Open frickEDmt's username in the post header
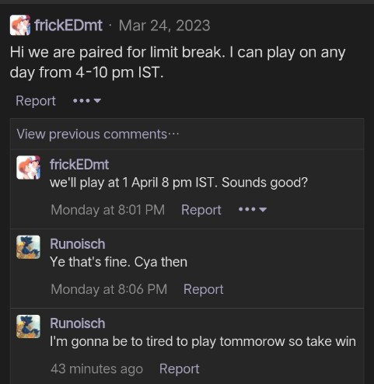This screenshot has height=384, width=374. pos(68,26)
